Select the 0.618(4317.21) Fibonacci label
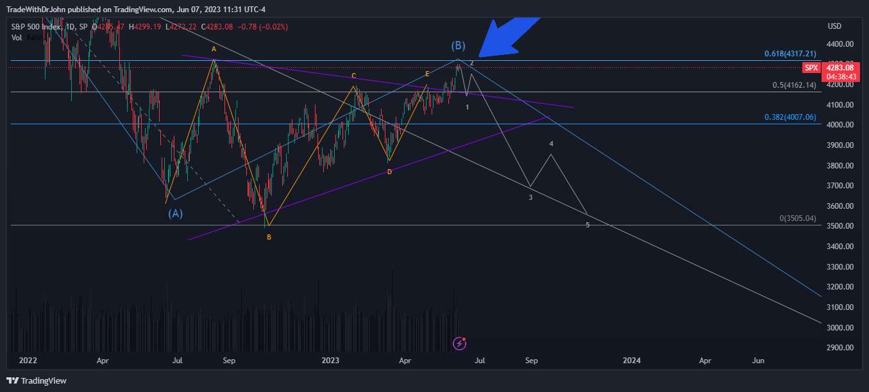 tap(790, 54)
